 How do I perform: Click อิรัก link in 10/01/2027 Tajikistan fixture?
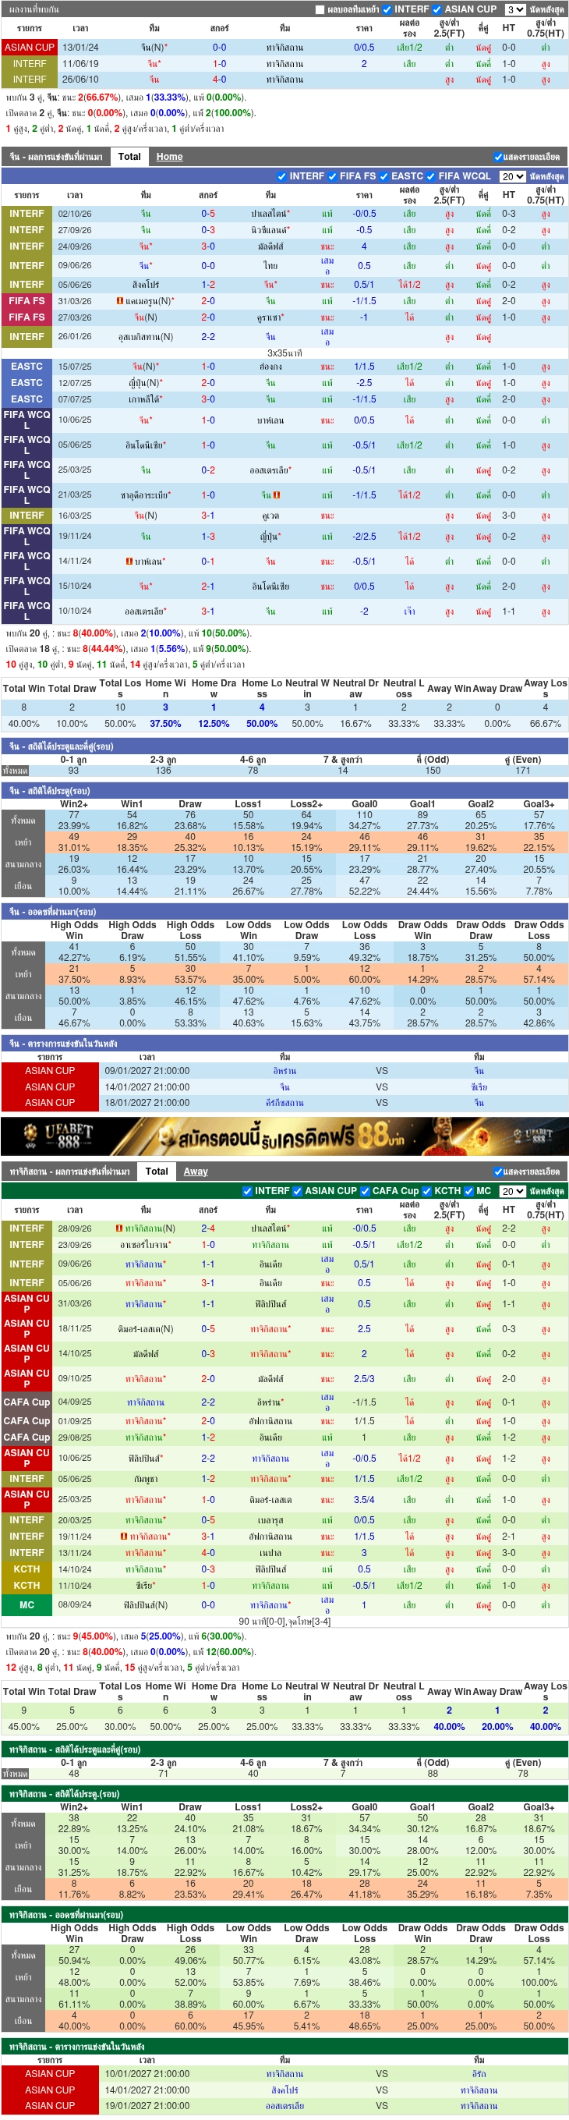pos(479,2074)
